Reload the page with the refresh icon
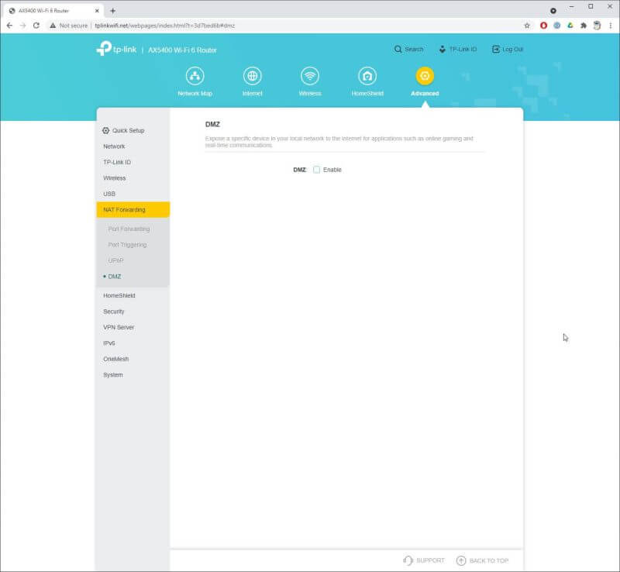 36,26
